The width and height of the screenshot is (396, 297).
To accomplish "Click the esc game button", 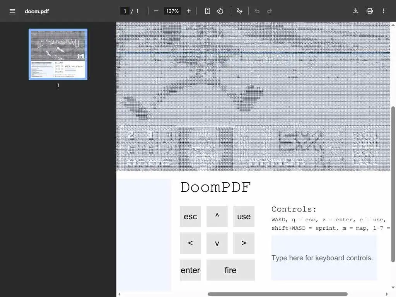I will (x=190, y=216).
